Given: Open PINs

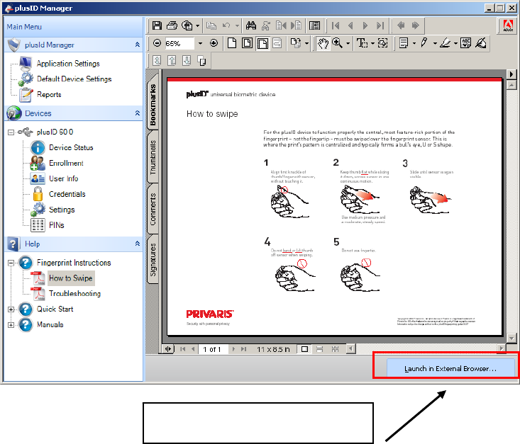Looking at the screenshot, I should point(56,225).
